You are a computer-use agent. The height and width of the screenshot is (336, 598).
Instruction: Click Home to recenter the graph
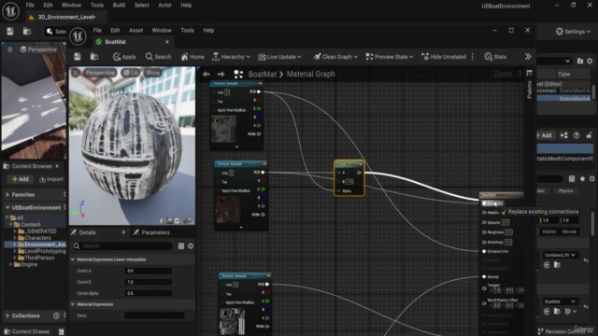click(192, 57)
